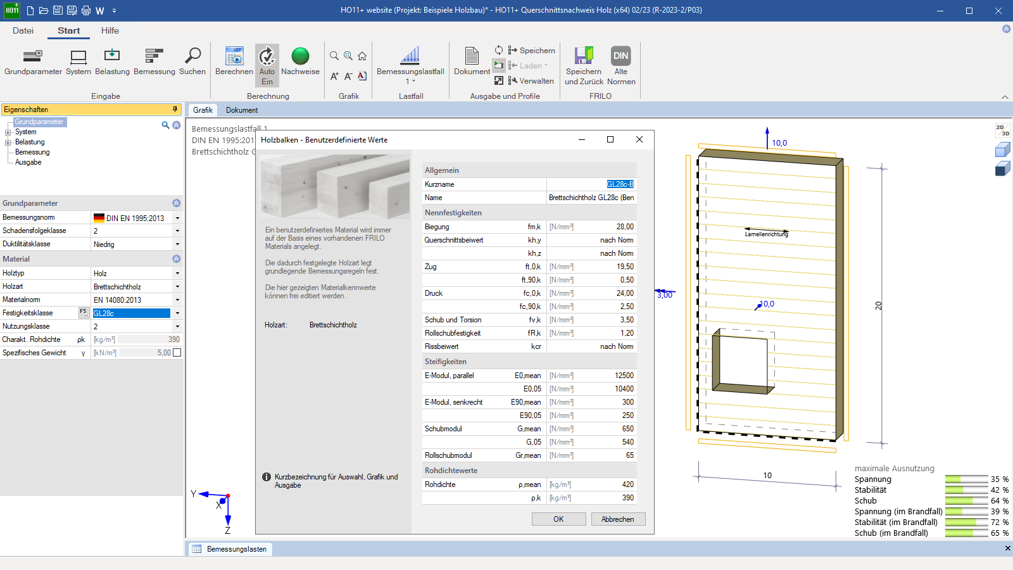Open the Festigkeitsklasse dropdown arrow
The height and width of the screenshot is (570, 1013).
pyautogui.click(x=177, y=313)
